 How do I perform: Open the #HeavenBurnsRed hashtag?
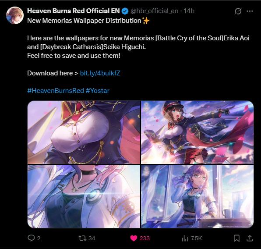tap(56, 91)
